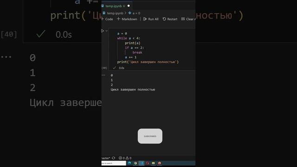Open File Explorer from the taskbar

click(x=153, y=163)
